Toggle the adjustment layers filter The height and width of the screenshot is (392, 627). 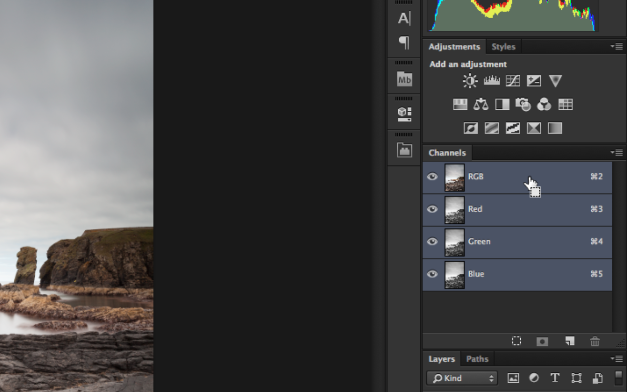[x=534, y=378]
